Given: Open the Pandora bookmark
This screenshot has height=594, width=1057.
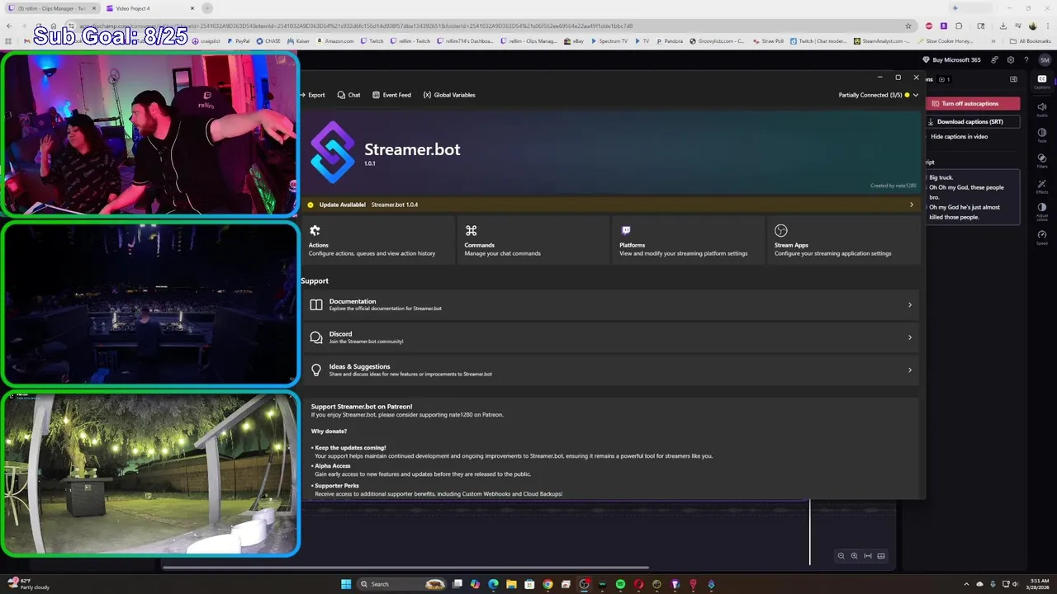Looking at the screenshot, I should pos(669,40).
